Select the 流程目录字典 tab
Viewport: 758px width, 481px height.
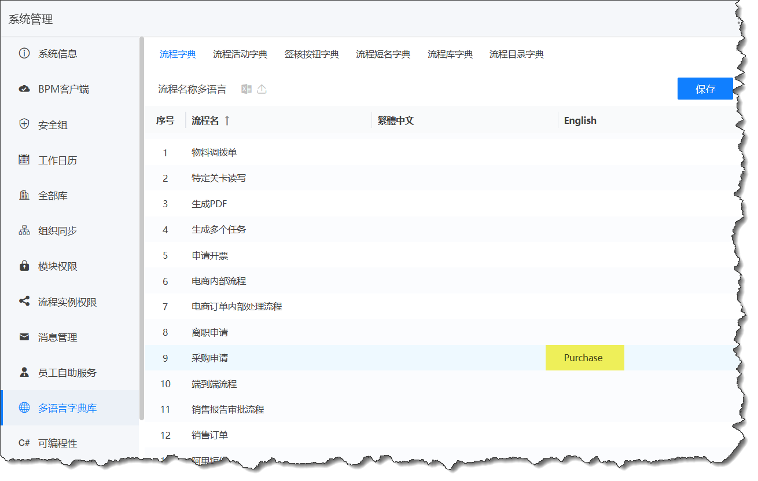(516, 53)
